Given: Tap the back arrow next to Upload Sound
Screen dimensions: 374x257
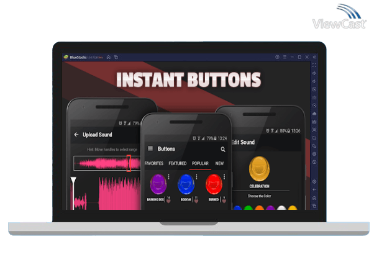Looking at the screenshot, I should [x=76, y=135].
